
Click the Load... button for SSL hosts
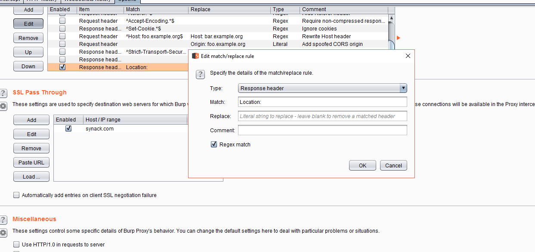pos(31,177)
